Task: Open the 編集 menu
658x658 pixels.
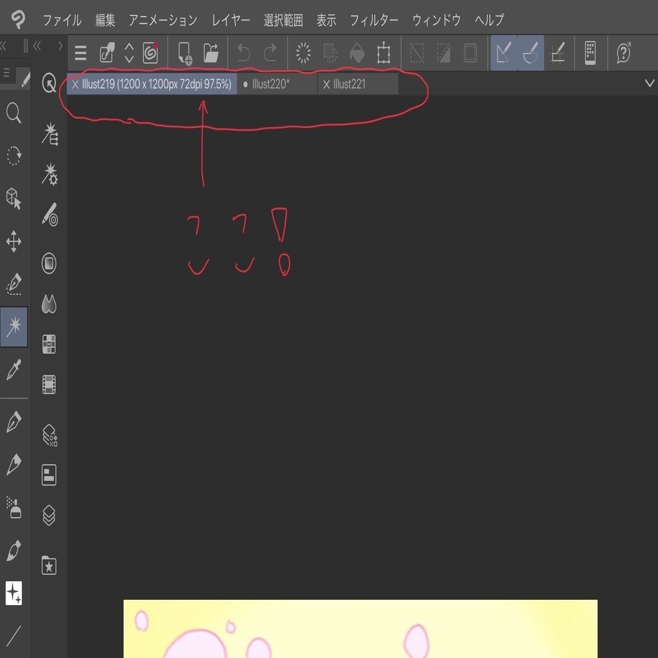Action: (x=105, y=20)
